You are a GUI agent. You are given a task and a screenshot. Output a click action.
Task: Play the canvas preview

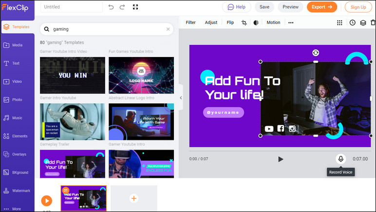pyautogui.click(x=281, y=159)
